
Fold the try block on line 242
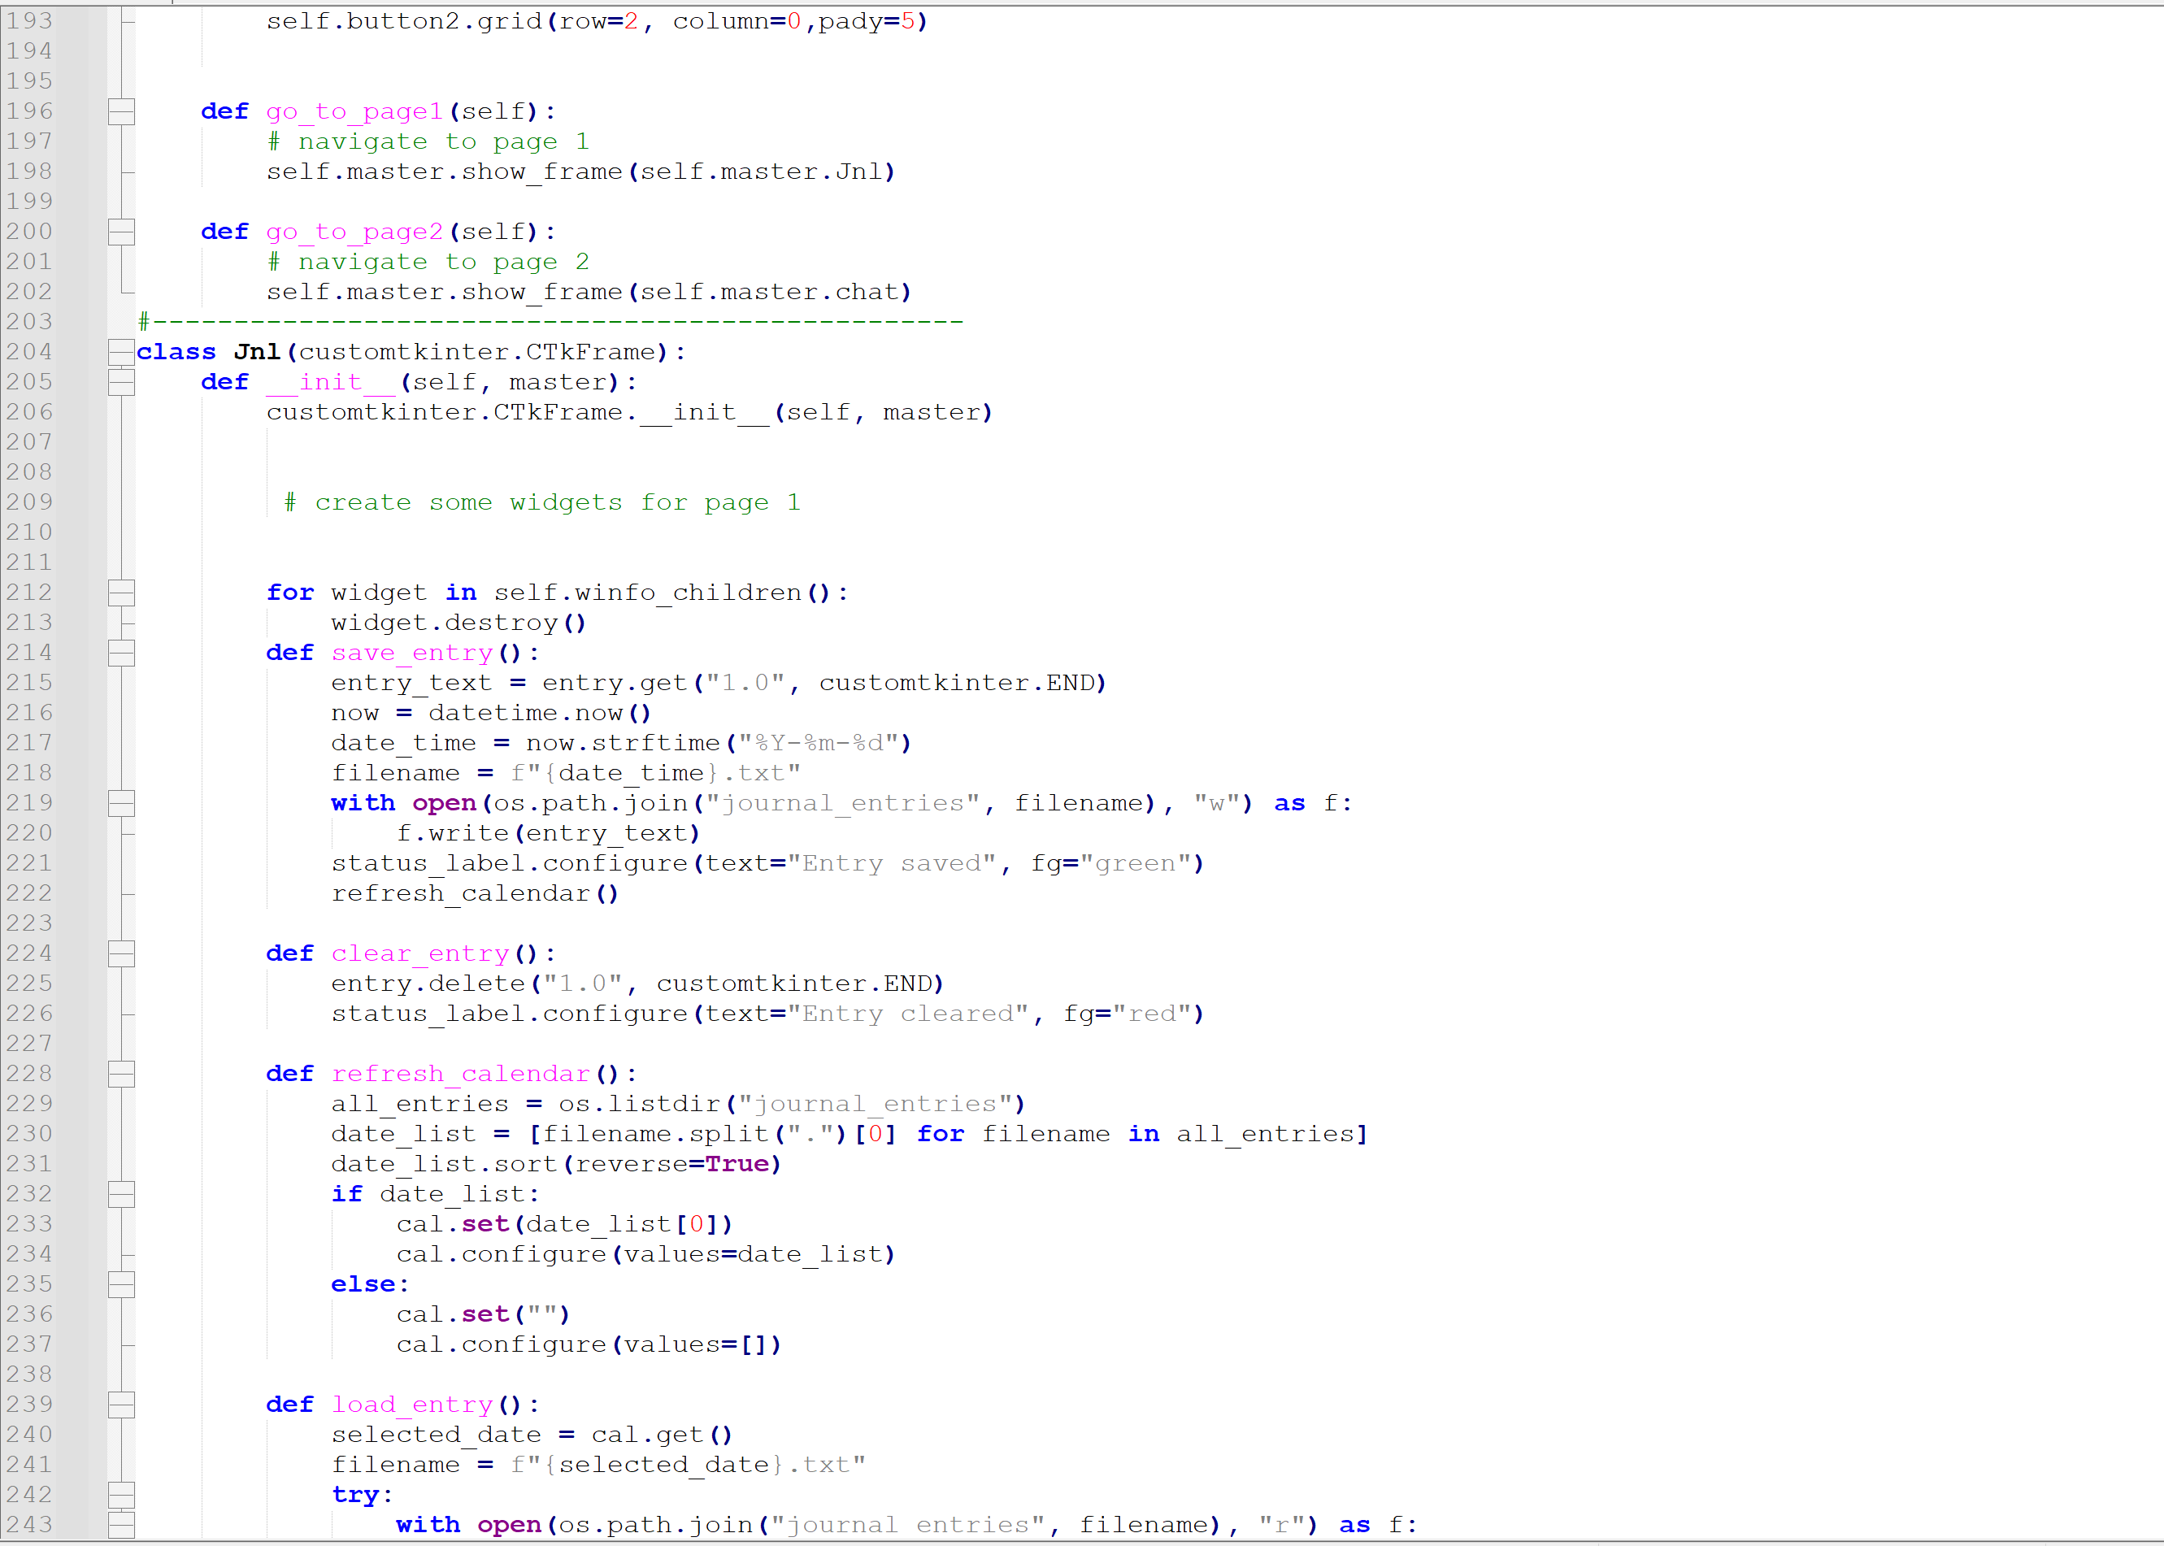click(121, 1495)
